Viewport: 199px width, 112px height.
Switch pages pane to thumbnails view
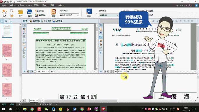[x=2, y=21]
